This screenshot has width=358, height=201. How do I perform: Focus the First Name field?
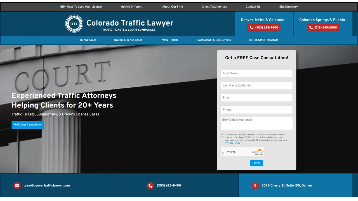point(256,73)
